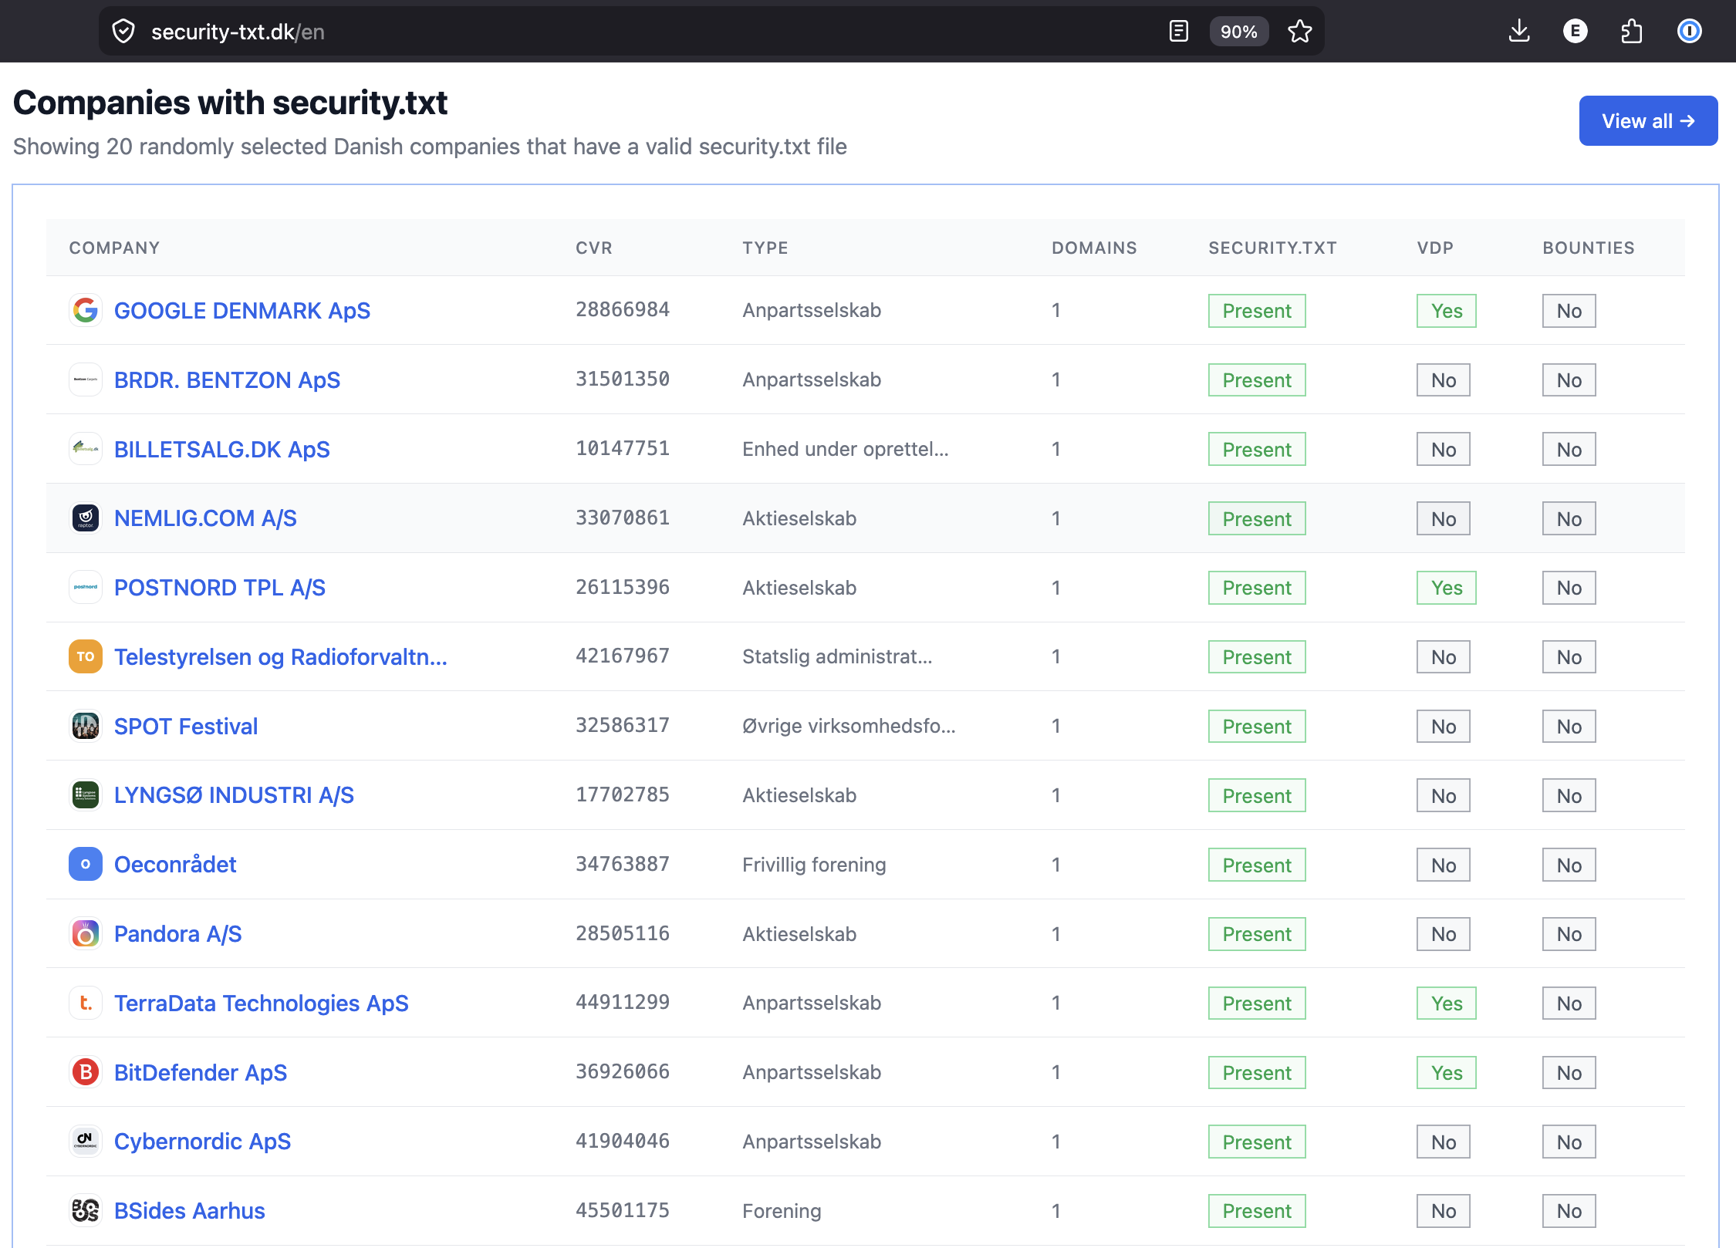Click CVR number 45501175
Viewport: 1736px width, 1248px height.
tap(623, 1210)
